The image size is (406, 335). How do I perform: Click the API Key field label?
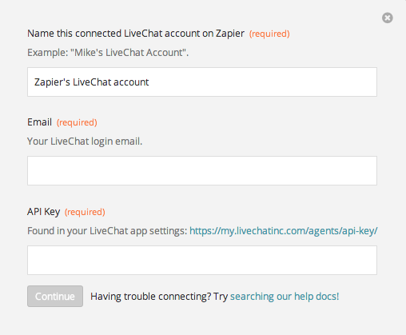[44, 212]
